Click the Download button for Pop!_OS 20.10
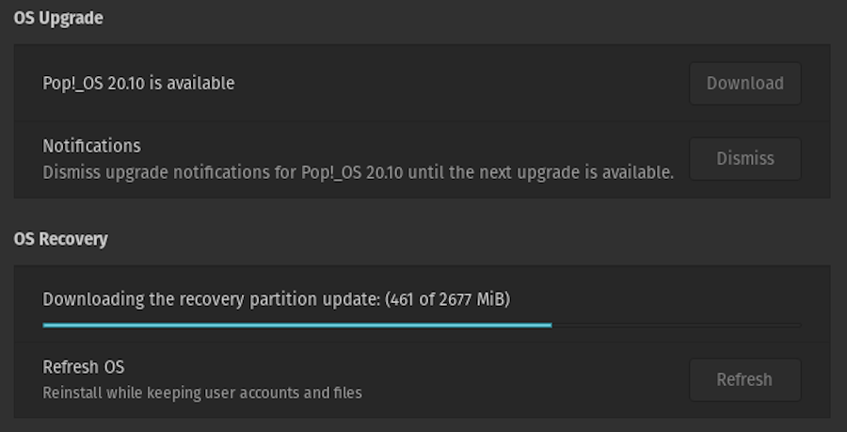847x432 pixels. click(x=745, y=83)
